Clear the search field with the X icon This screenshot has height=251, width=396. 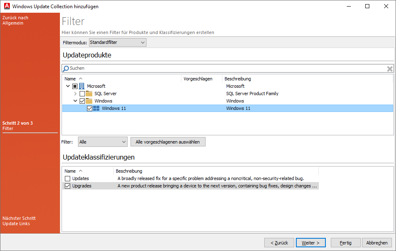(x=390, y=68)
